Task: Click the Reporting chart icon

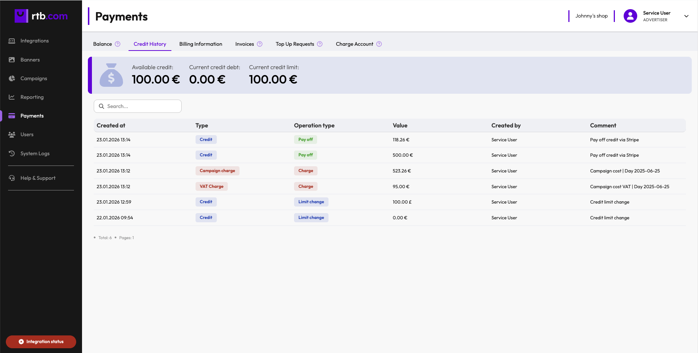Action: point(12,97)
